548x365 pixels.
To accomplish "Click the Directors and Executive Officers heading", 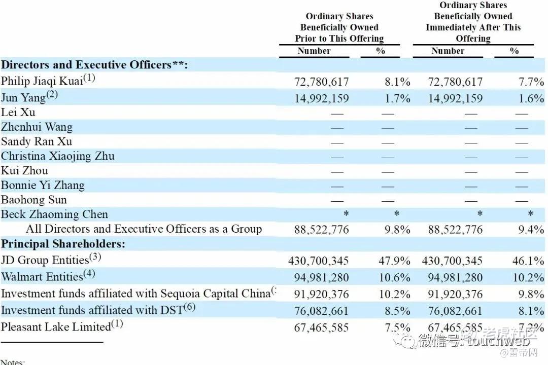I will [x=94, y=64].
